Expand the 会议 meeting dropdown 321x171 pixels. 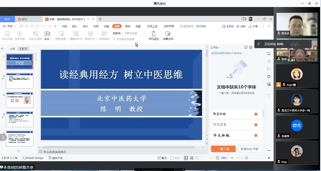(x=48, y=36)
